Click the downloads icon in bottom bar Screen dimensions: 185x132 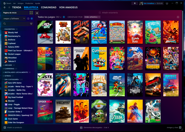tap(81, 128)
